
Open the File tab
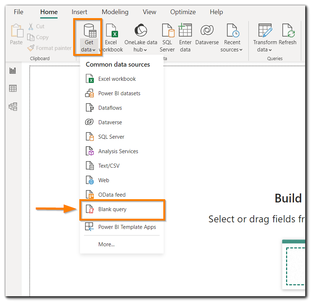coord(18,12)
